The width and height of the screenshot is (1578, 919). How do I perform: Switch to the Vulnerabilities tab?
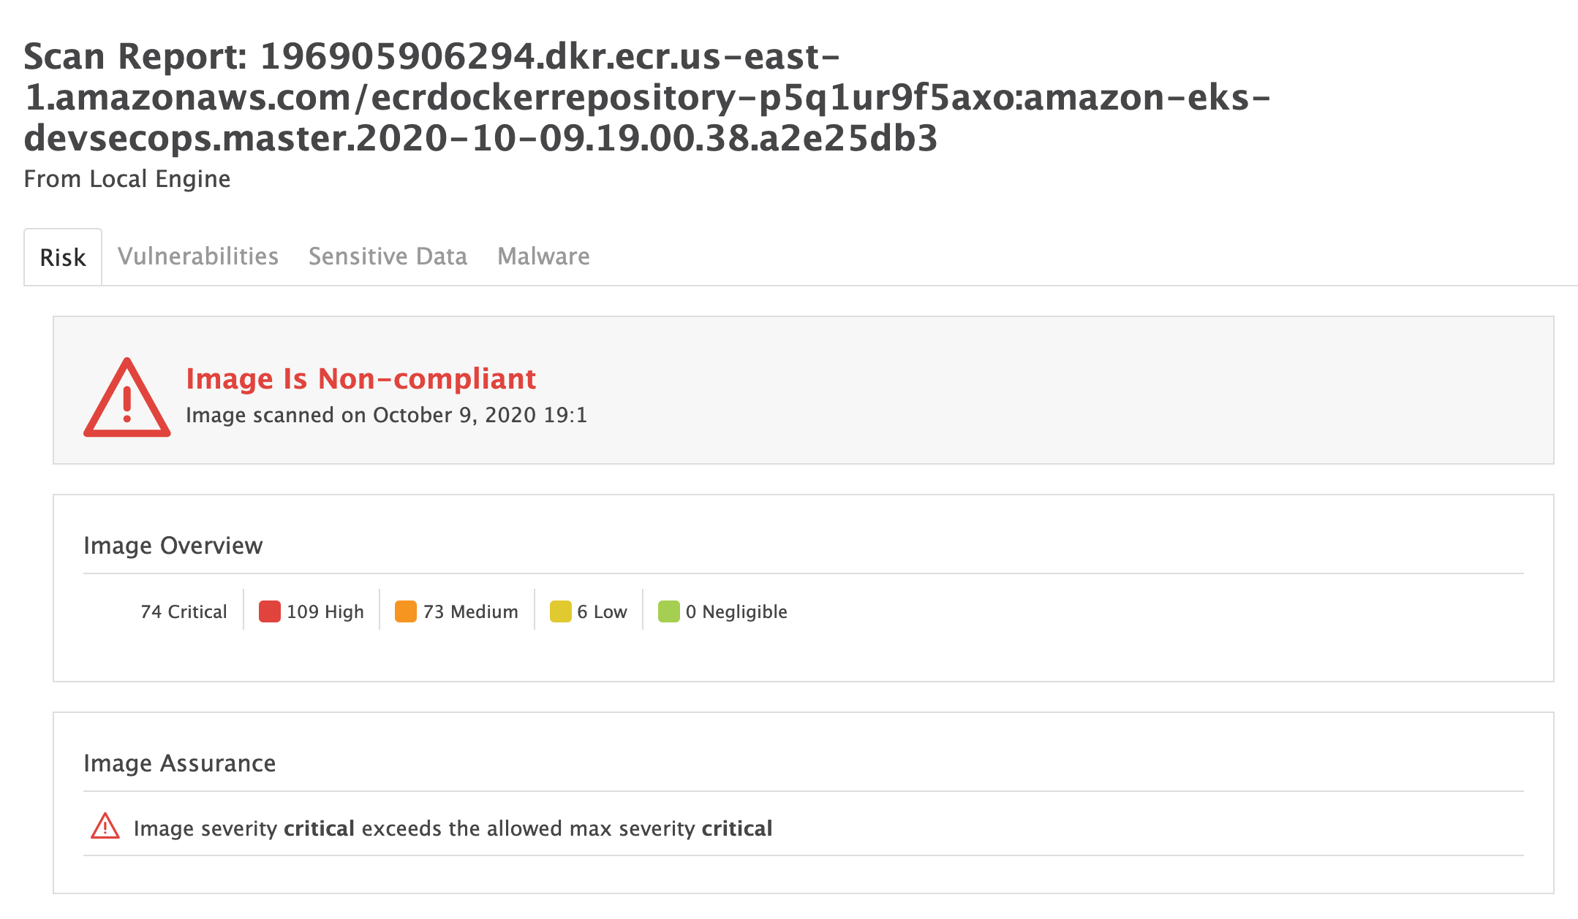(x=198, y=256)
